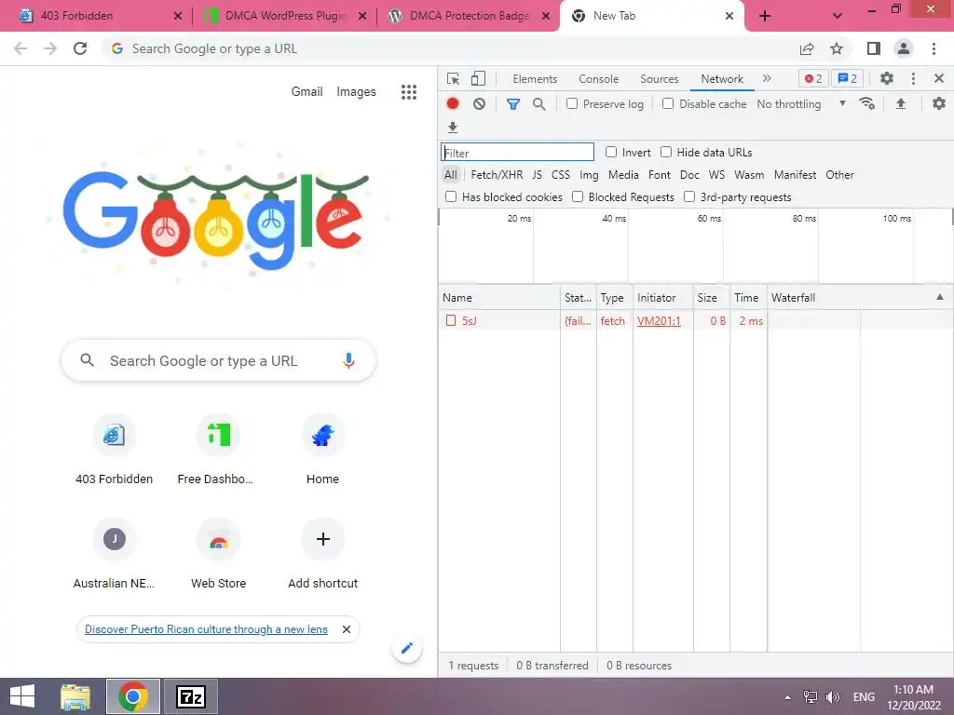Stop recording network log with red button

pos(453,104)
